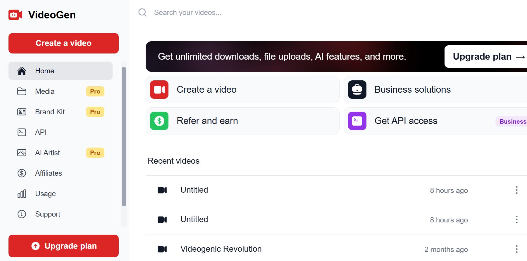527x261 pixels.
Task: Click the red camera Create a video icon
Action: (x=159, y=89)
